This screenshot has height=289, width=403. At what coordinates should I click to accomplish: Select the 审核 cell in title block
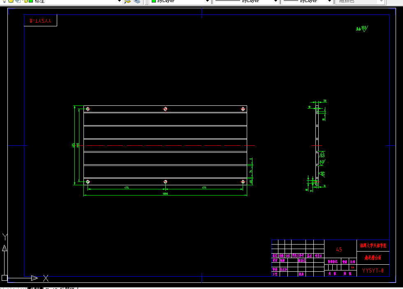click(275, 269)
